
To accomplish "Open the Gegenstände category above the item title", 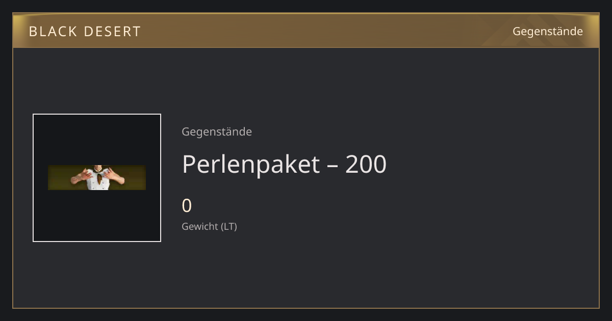I will 217,132.
